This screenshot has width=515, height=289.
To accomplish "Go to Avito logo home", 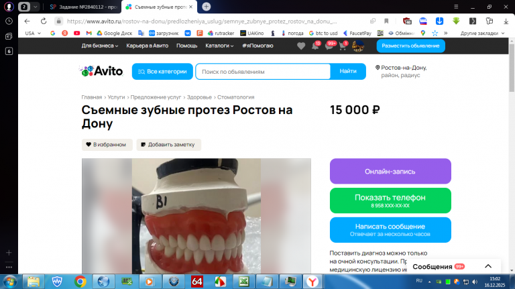I will pos(102,71).
